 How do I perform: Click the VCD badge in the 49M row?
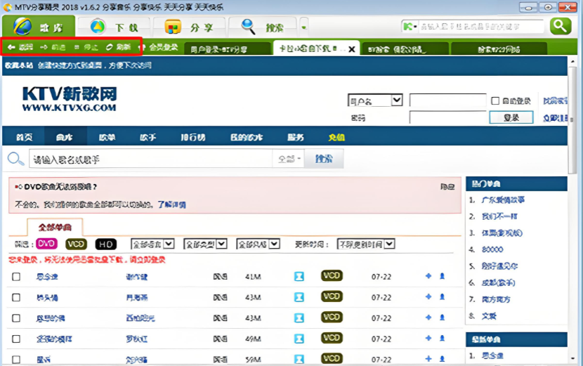[x=332, y=338]
